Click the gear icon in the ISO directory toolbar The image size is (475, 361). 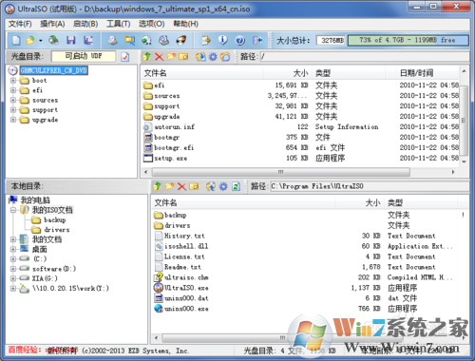click(x=213, y=57)
